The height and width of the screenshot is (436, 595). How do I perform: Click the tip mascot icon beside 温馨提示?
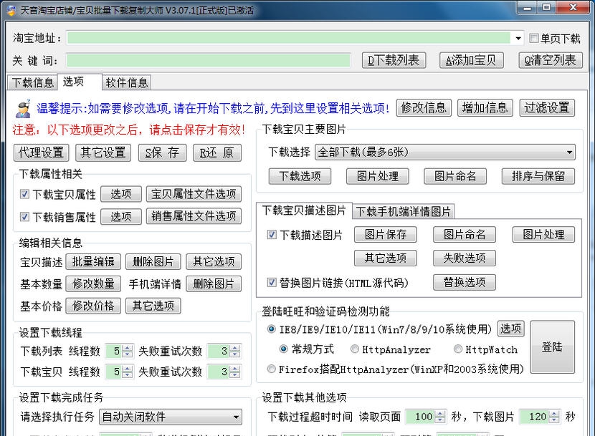pyautogui.click(x=23, y=107)
